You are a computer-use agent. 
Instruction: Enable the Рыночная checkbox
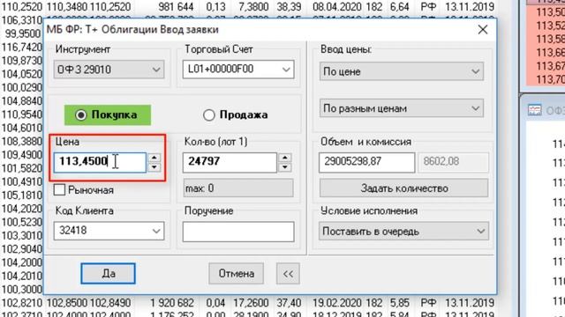coord(59,190)
